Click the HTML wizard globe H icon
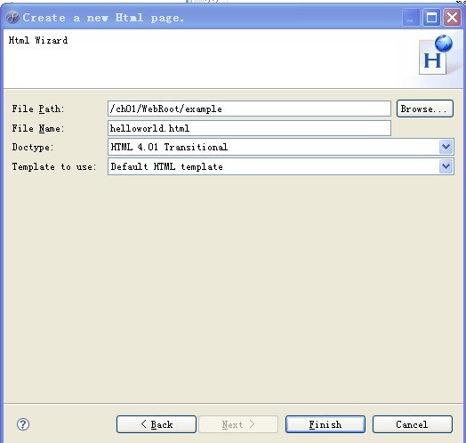 pos(436,55)
